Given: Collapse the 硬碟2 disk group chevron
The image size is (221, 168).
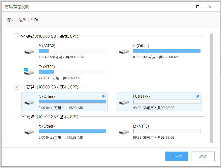Looking at the screenshot, I should point(23,116).
